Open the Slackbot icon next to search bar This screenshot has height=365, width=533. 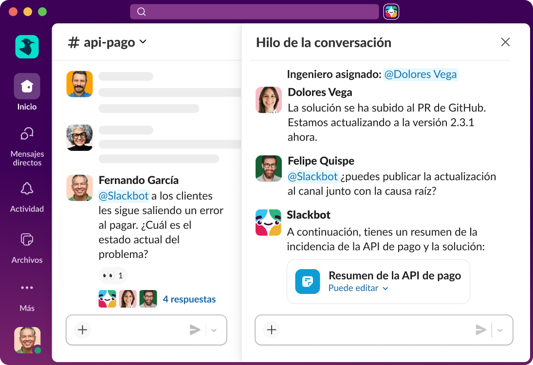pyautogui.click(x=391, y=12)
